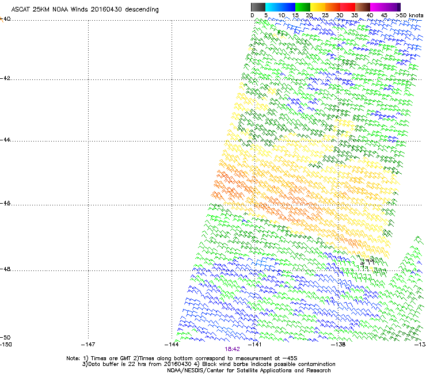The image size is (426, 374).
Task: Click the legend number '10' label
Action: click(x=282, y=16)
